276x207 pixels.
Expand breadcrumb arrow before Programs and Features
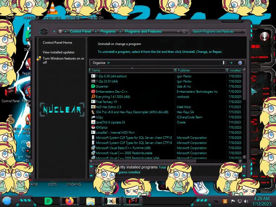point(120,31)
